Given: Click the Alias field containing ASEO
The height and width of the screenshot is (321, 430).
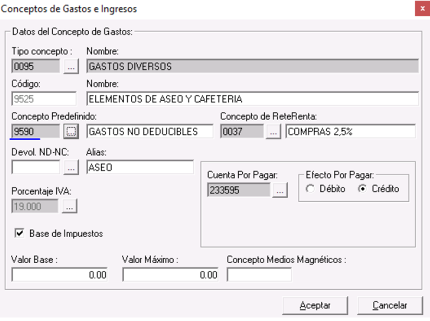Looking at the screenshot, I should pyautogui.click(x=140, y=167).
